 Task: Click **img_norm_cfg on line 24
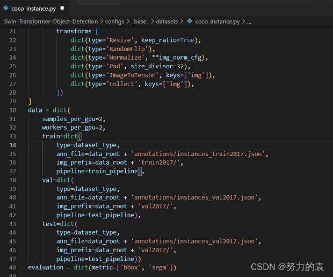pyautogui.click(x=177, y=58)
